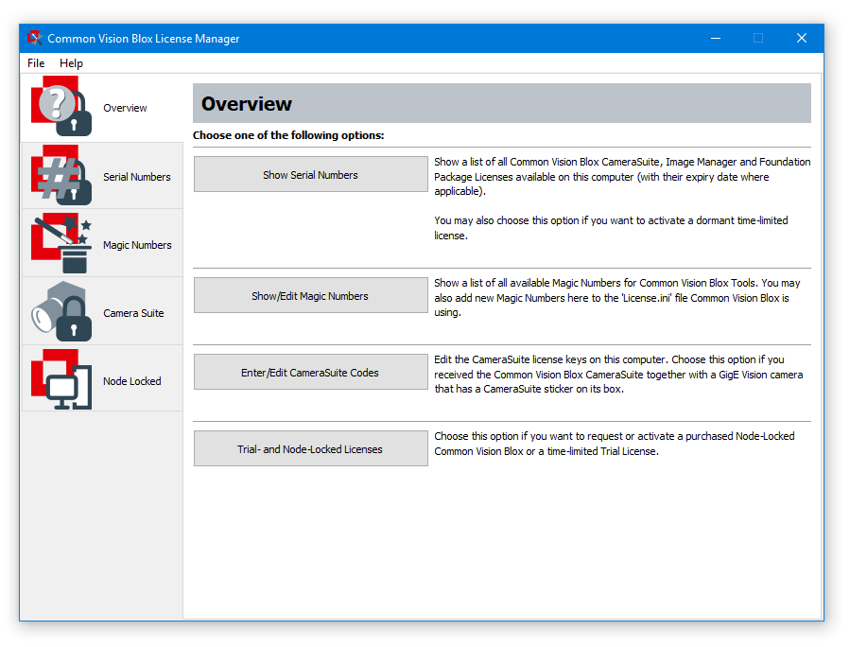Choose the Node Locked computer monitor icon
The height and width of the screenshot is (647, 850).
(61, 380)
